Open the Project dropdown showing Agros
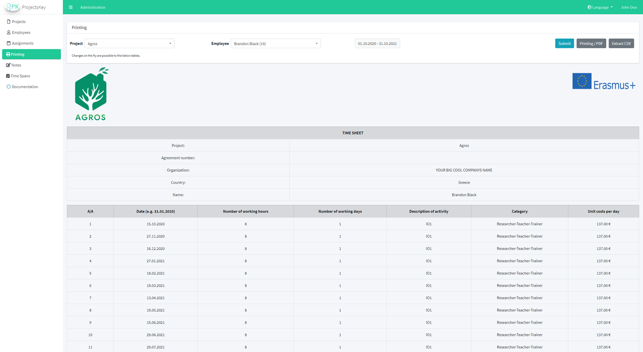Viewport: 643px width, 352px height. point(129,44)
